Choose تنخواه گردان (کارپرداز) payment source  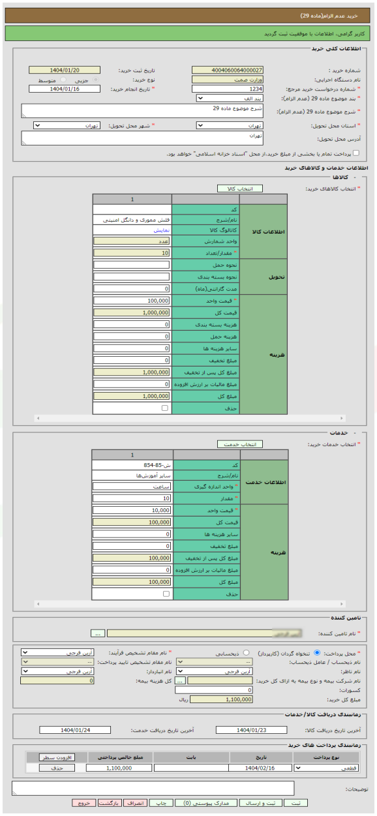click(x=317, y=652)
